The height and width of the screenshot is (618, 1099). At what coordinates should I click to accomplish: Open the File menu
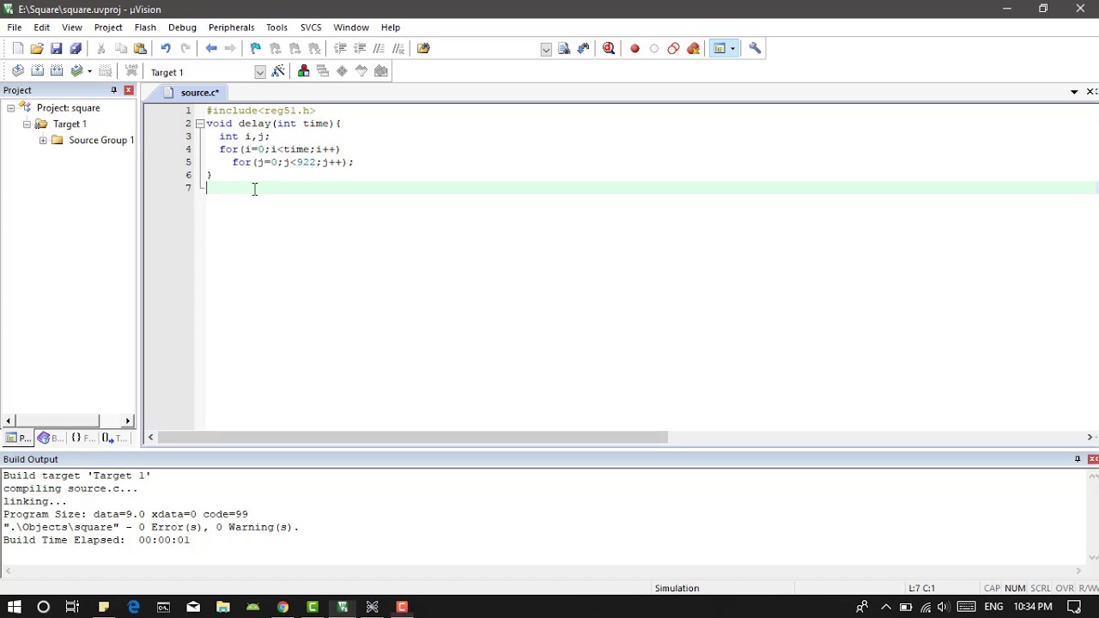click(x=15, y=27)
